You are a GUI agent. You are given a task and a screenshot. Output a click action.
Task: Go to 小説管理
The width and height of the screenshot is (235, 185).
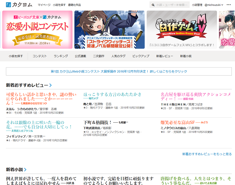tap(197, 5)
